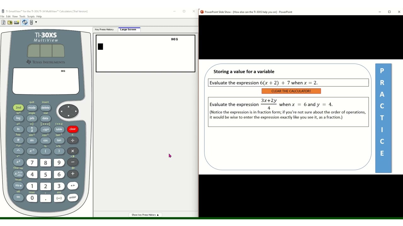Click the number 9 key
Image resolution: width=403 pixels, height=226 pixels.
pos(59,163)
